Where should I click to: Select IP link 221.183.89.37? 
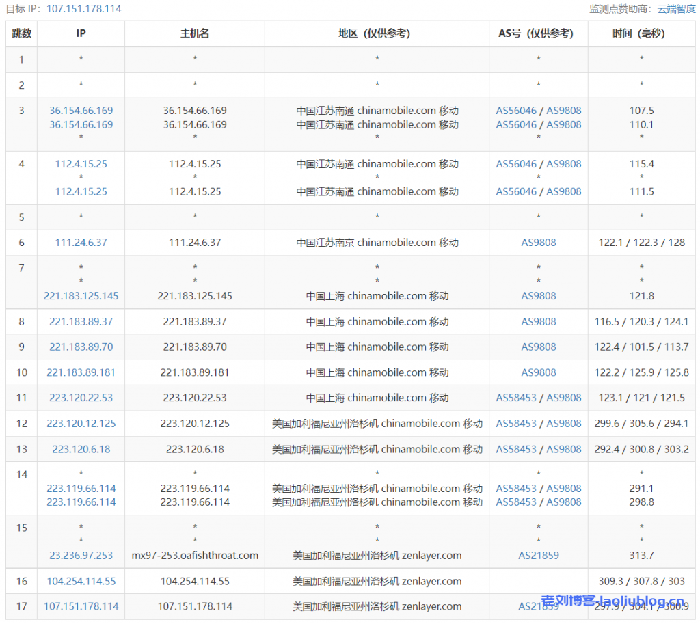(81, 321)
